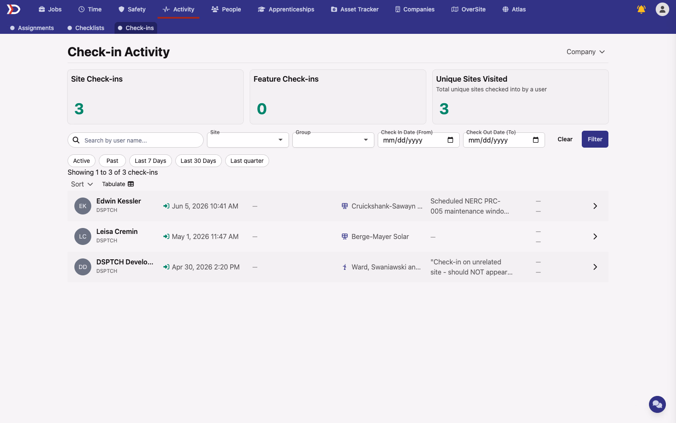Open the chat support bubble
The height and width of the screenshot is (423, 676).
point(657,404)
